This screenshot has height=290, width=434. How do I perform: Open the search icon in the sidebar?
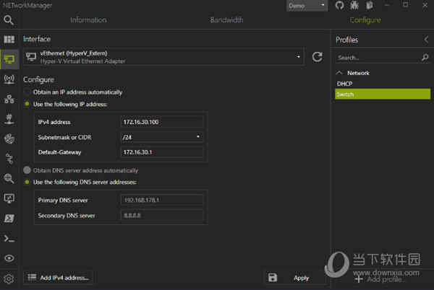(9, 20)
